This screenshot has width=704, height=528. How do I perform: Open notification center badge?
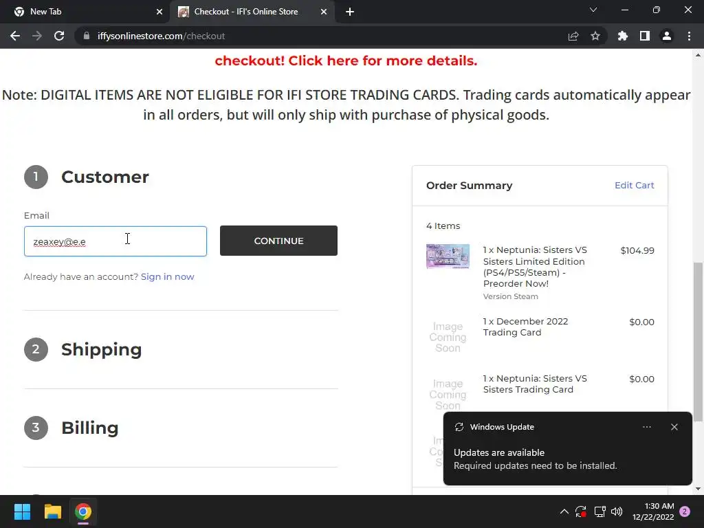pos(685,511)
